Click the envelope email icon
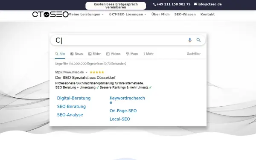 [195, 4]
